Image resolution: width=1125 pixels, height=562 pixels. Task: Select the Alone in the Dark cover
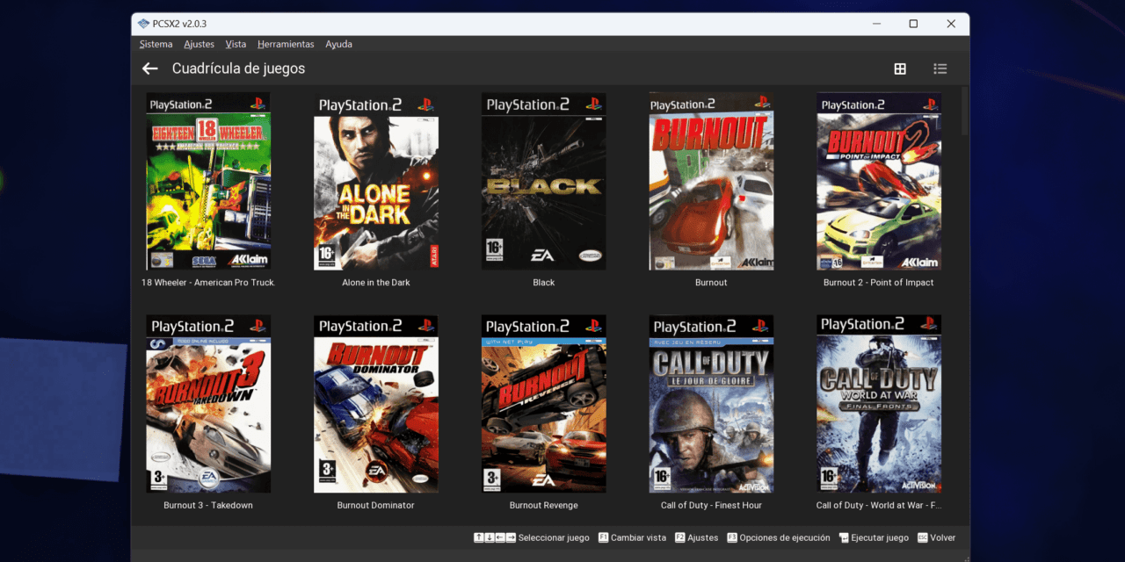pos(376,182)
